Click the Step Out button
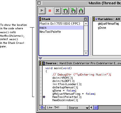This screenshot has width=121, height=113. point(81,11)
